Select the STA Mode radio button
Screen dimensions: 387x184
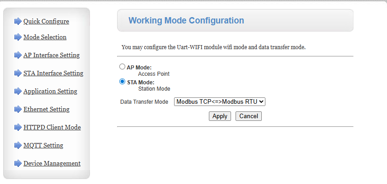point(122,82)
